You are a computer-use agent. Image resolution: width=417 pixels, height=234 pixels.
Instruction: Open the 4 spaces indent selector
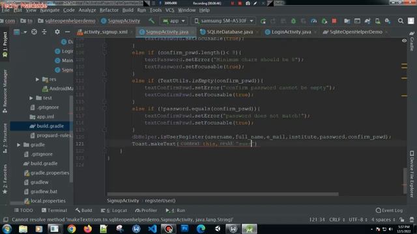point(383,220)
